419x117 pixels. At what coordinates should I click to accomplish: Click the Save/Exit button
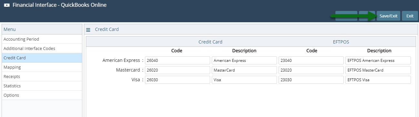388,16
